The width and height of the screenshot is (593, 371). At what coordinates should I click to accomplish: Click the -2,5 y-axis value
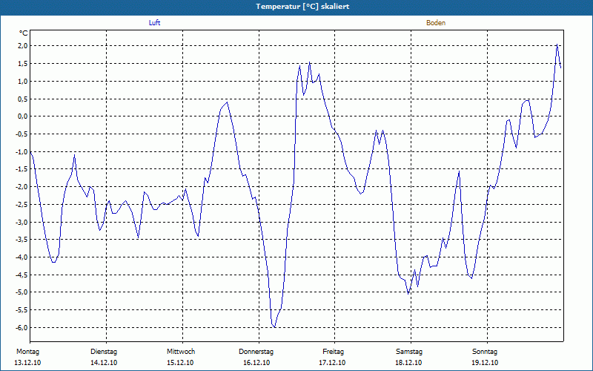coord(22,205)
